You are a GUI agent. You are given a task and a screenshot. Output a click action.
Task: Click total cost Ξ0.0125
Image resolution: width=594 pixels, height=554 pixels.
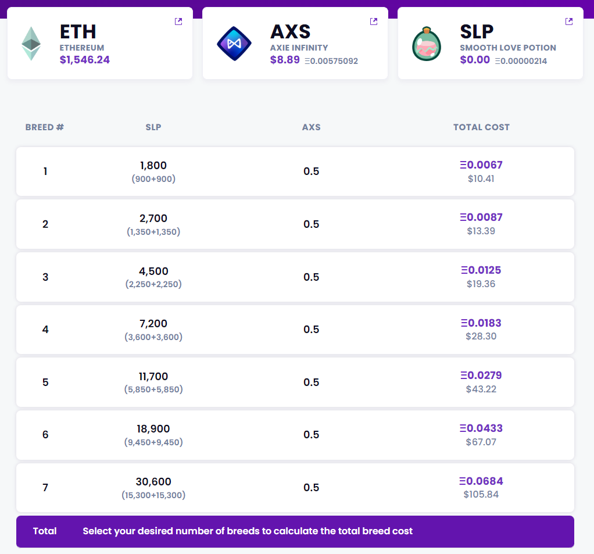[x=481, y=270]
